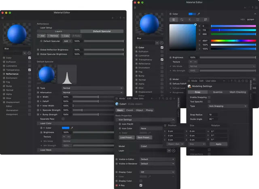Image resolution: width=259 pixels, height=189 pixels.
Task: Uncheck Transparency in left Material Editor
Action: 30,70
